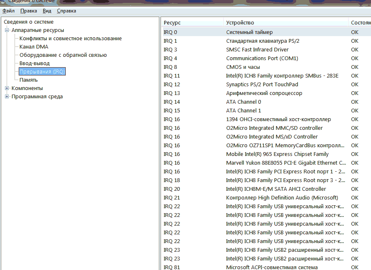371x270 pixels.
Task: Select the Стандартная клавиатура PS/2 row
Action: [250, 41]
